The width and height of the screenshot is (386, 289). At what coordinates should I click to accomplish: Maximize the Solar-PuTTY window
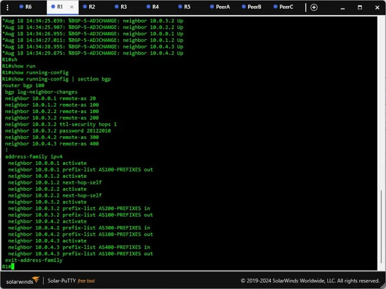tap(360, 7)
